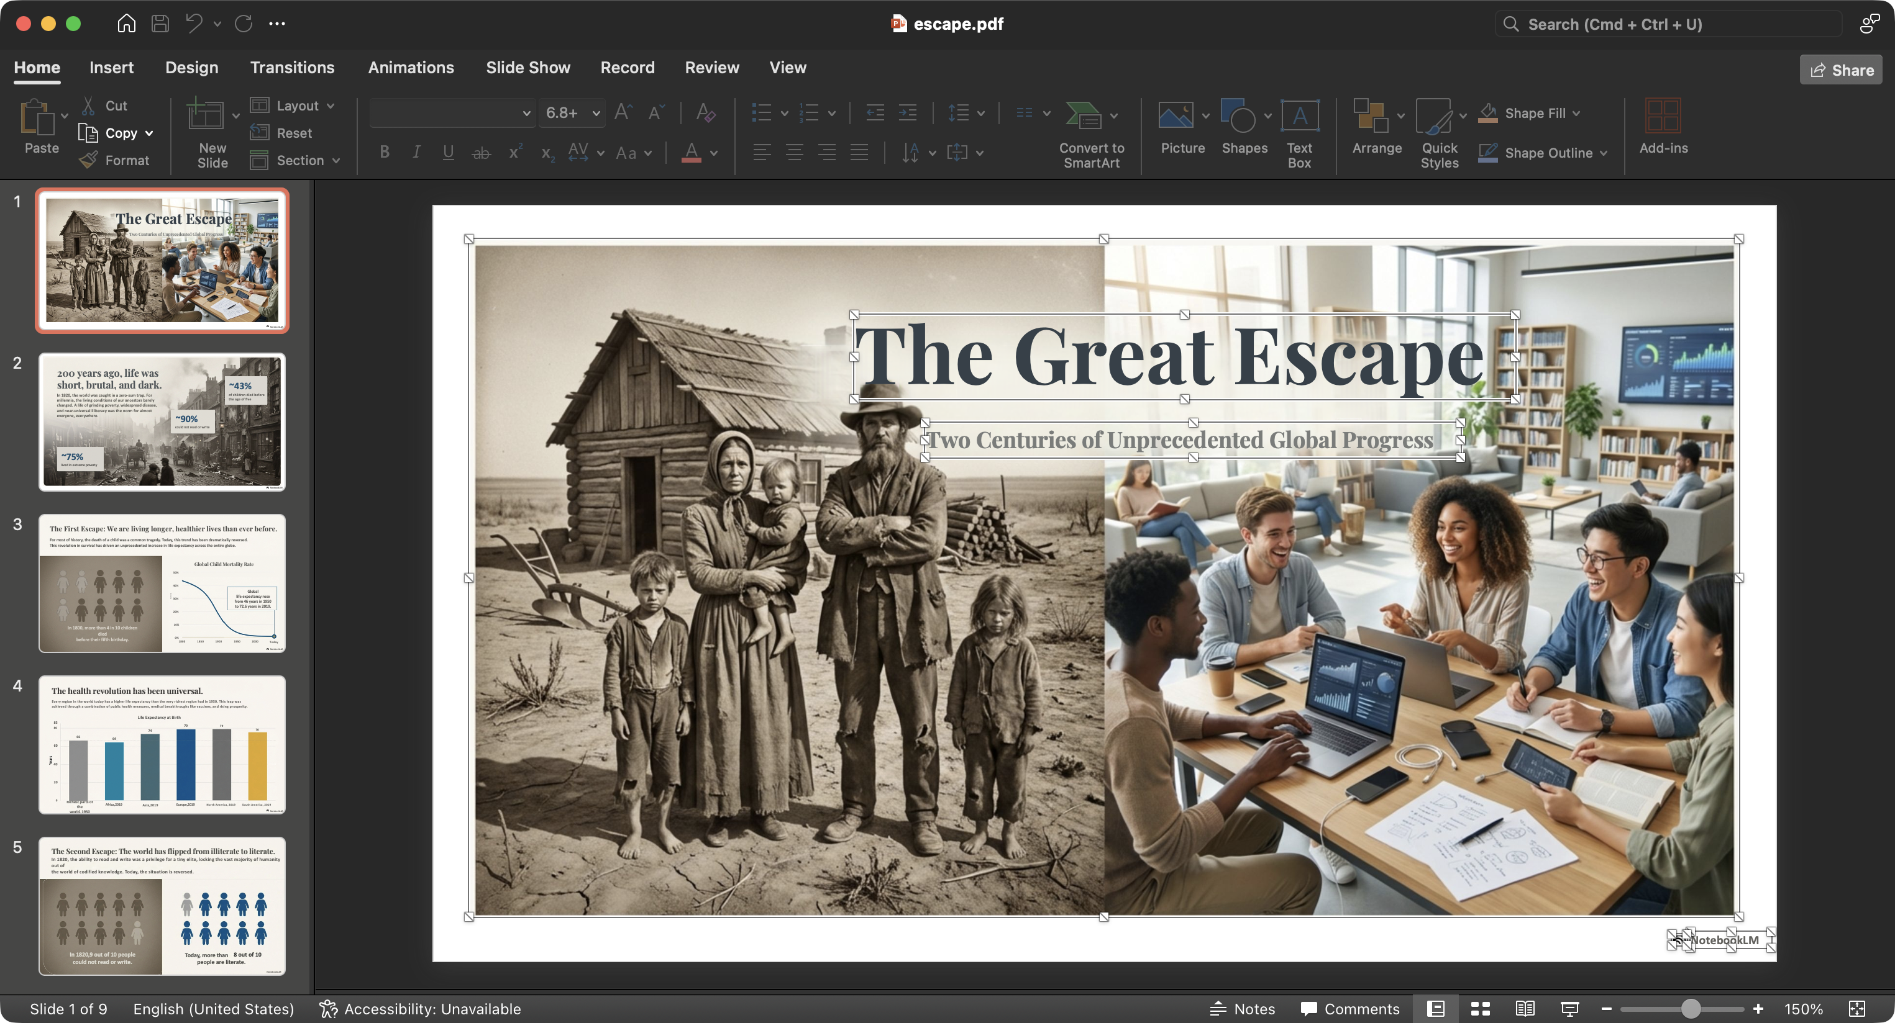Click the Home icon in title bar

point(127,24)
